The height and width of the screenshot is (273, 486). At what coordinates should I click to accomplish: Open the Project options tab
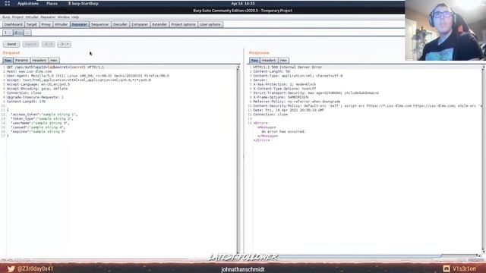click(x=183, y=24)
